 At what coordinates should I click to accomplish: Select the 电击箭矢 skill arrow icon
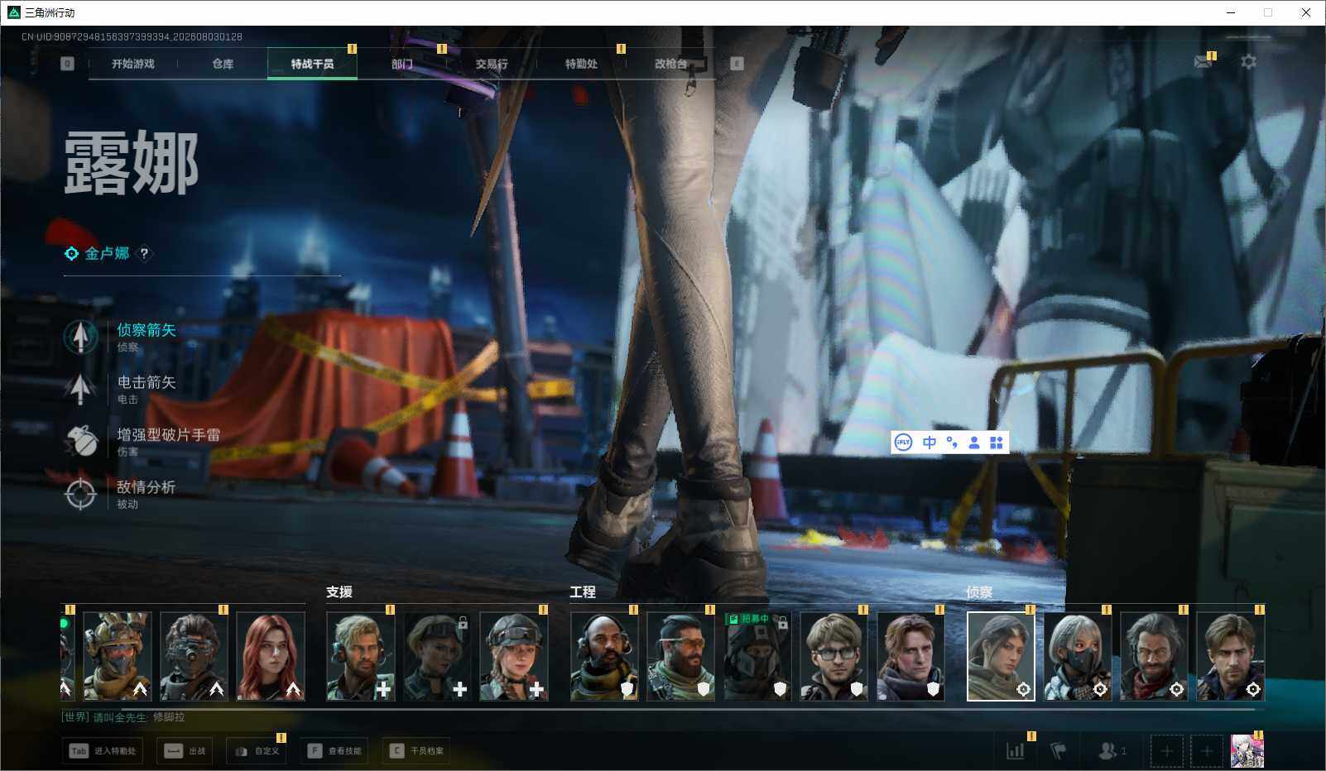click(80, 389)
